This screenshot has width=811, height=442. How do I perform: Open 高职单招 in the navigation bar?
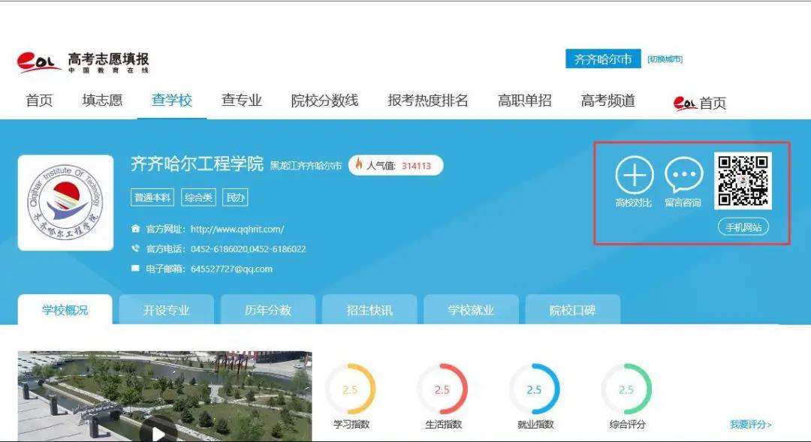(x=524, y=101)
